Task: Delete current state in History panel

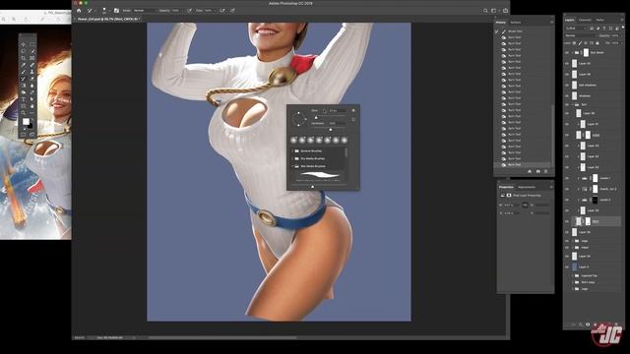Action: coord(546,171)
